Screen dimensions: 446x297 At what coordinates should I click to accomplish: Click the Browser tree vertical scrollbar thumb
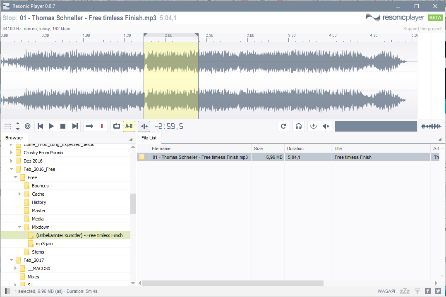(x=133, y=204)
